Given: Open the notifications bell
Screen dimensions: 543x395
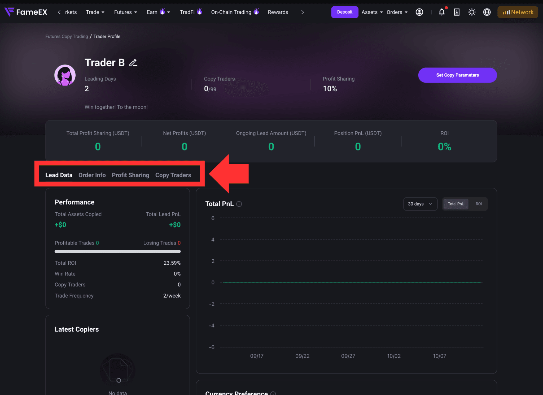Looking at the screenshot, I should coord(442,12).
